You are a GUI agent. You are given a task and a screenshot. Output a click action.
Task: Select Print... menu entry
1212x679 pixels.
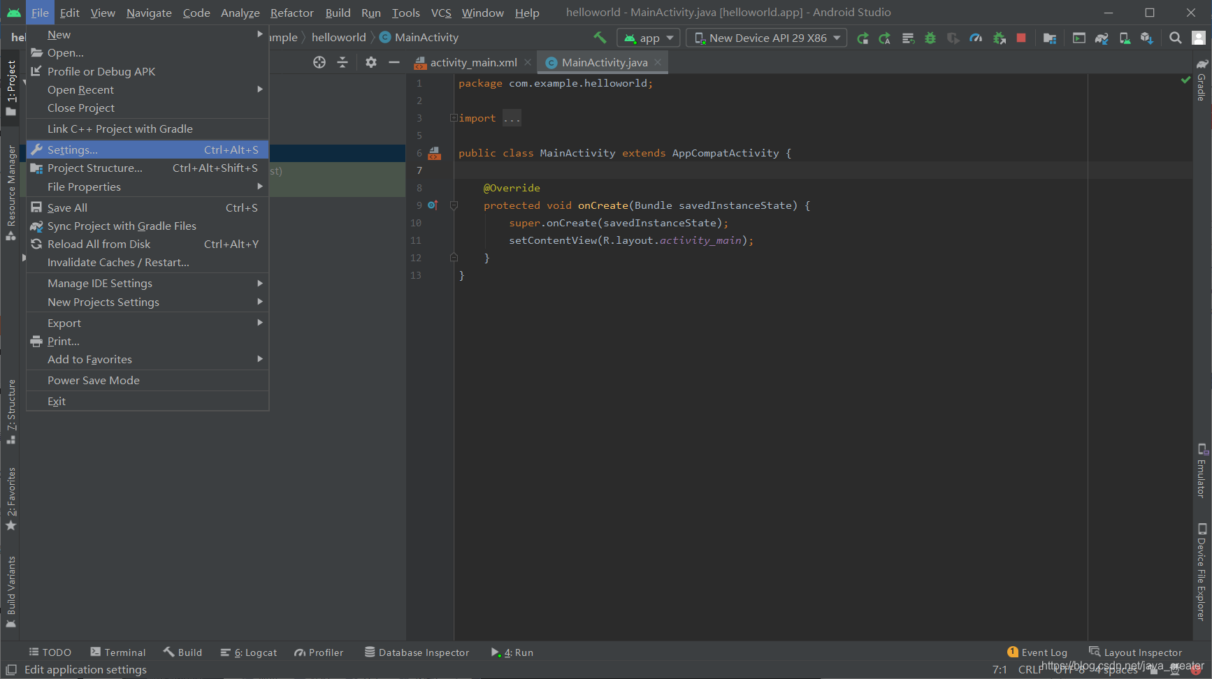(147, 341)
